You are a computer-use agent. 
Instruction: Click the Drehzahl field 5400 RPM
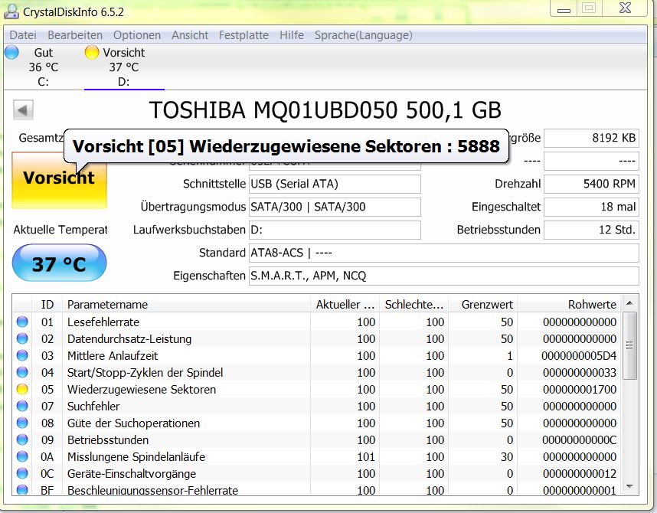[591, 184]
